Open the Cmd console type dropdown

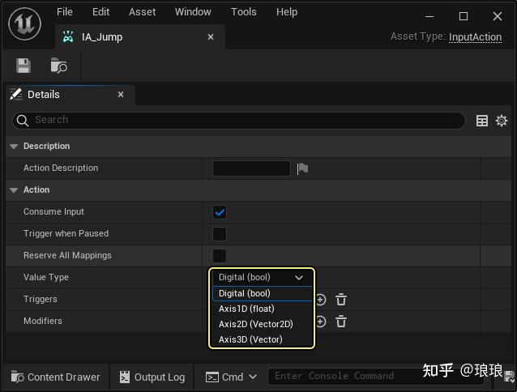[231, 377]
